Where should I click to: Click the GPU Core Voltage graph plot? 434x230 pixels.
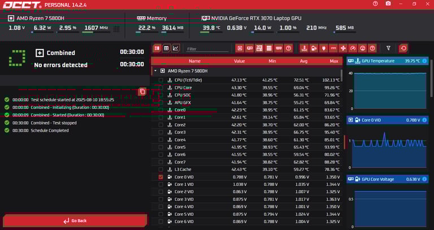(390, 209)
